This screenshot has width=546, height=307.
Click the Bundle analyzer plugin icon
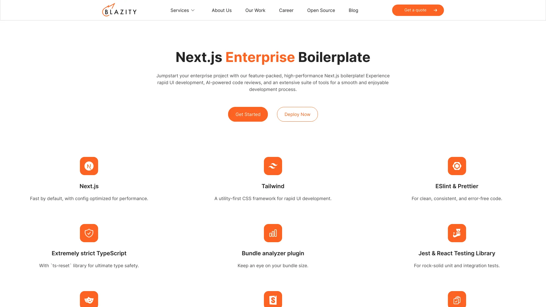tap(273, 233)
